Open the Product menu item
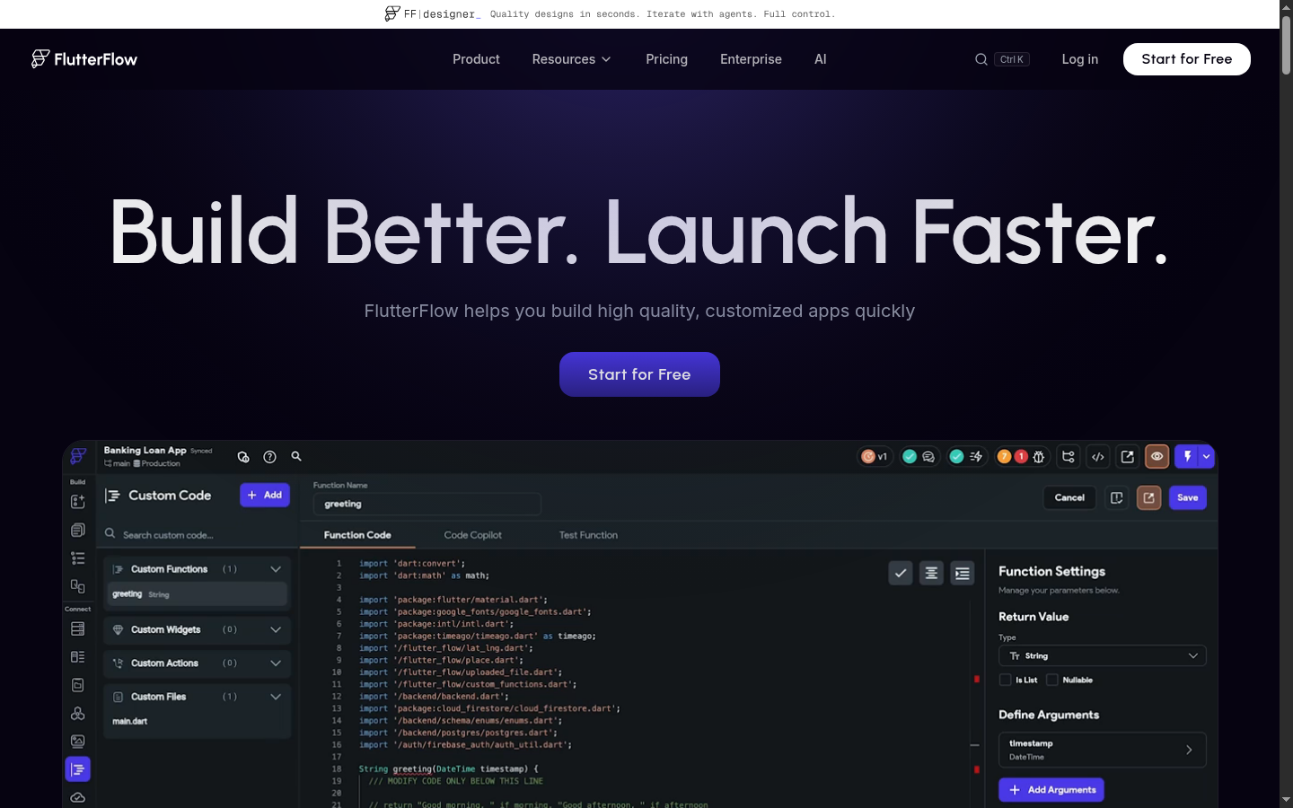This screenshot has width=1293, height=808. tap(476, 59)
